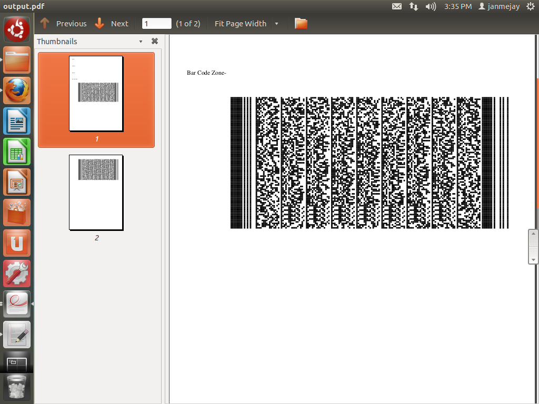Open System Settings gear and wrench icon
The width and height of the screenshot is (539, 404).
17,273
